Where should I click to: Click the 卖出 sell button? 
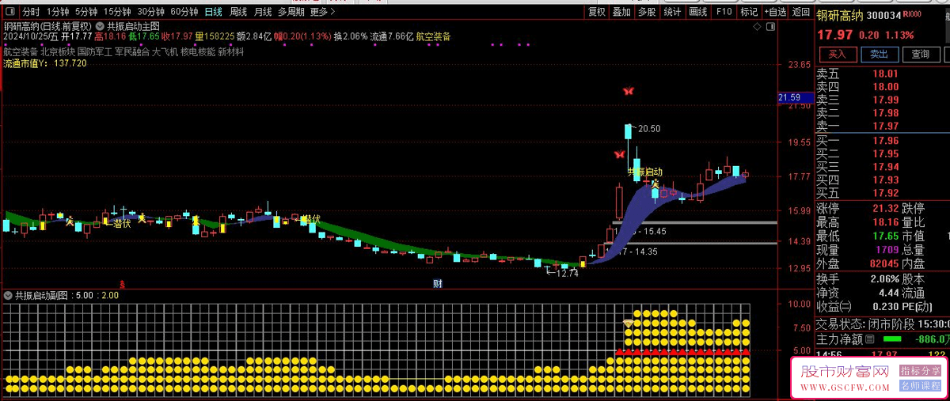click(x=879, y=55)
